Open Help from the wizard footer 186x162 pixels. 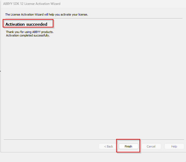click(174, 146)
